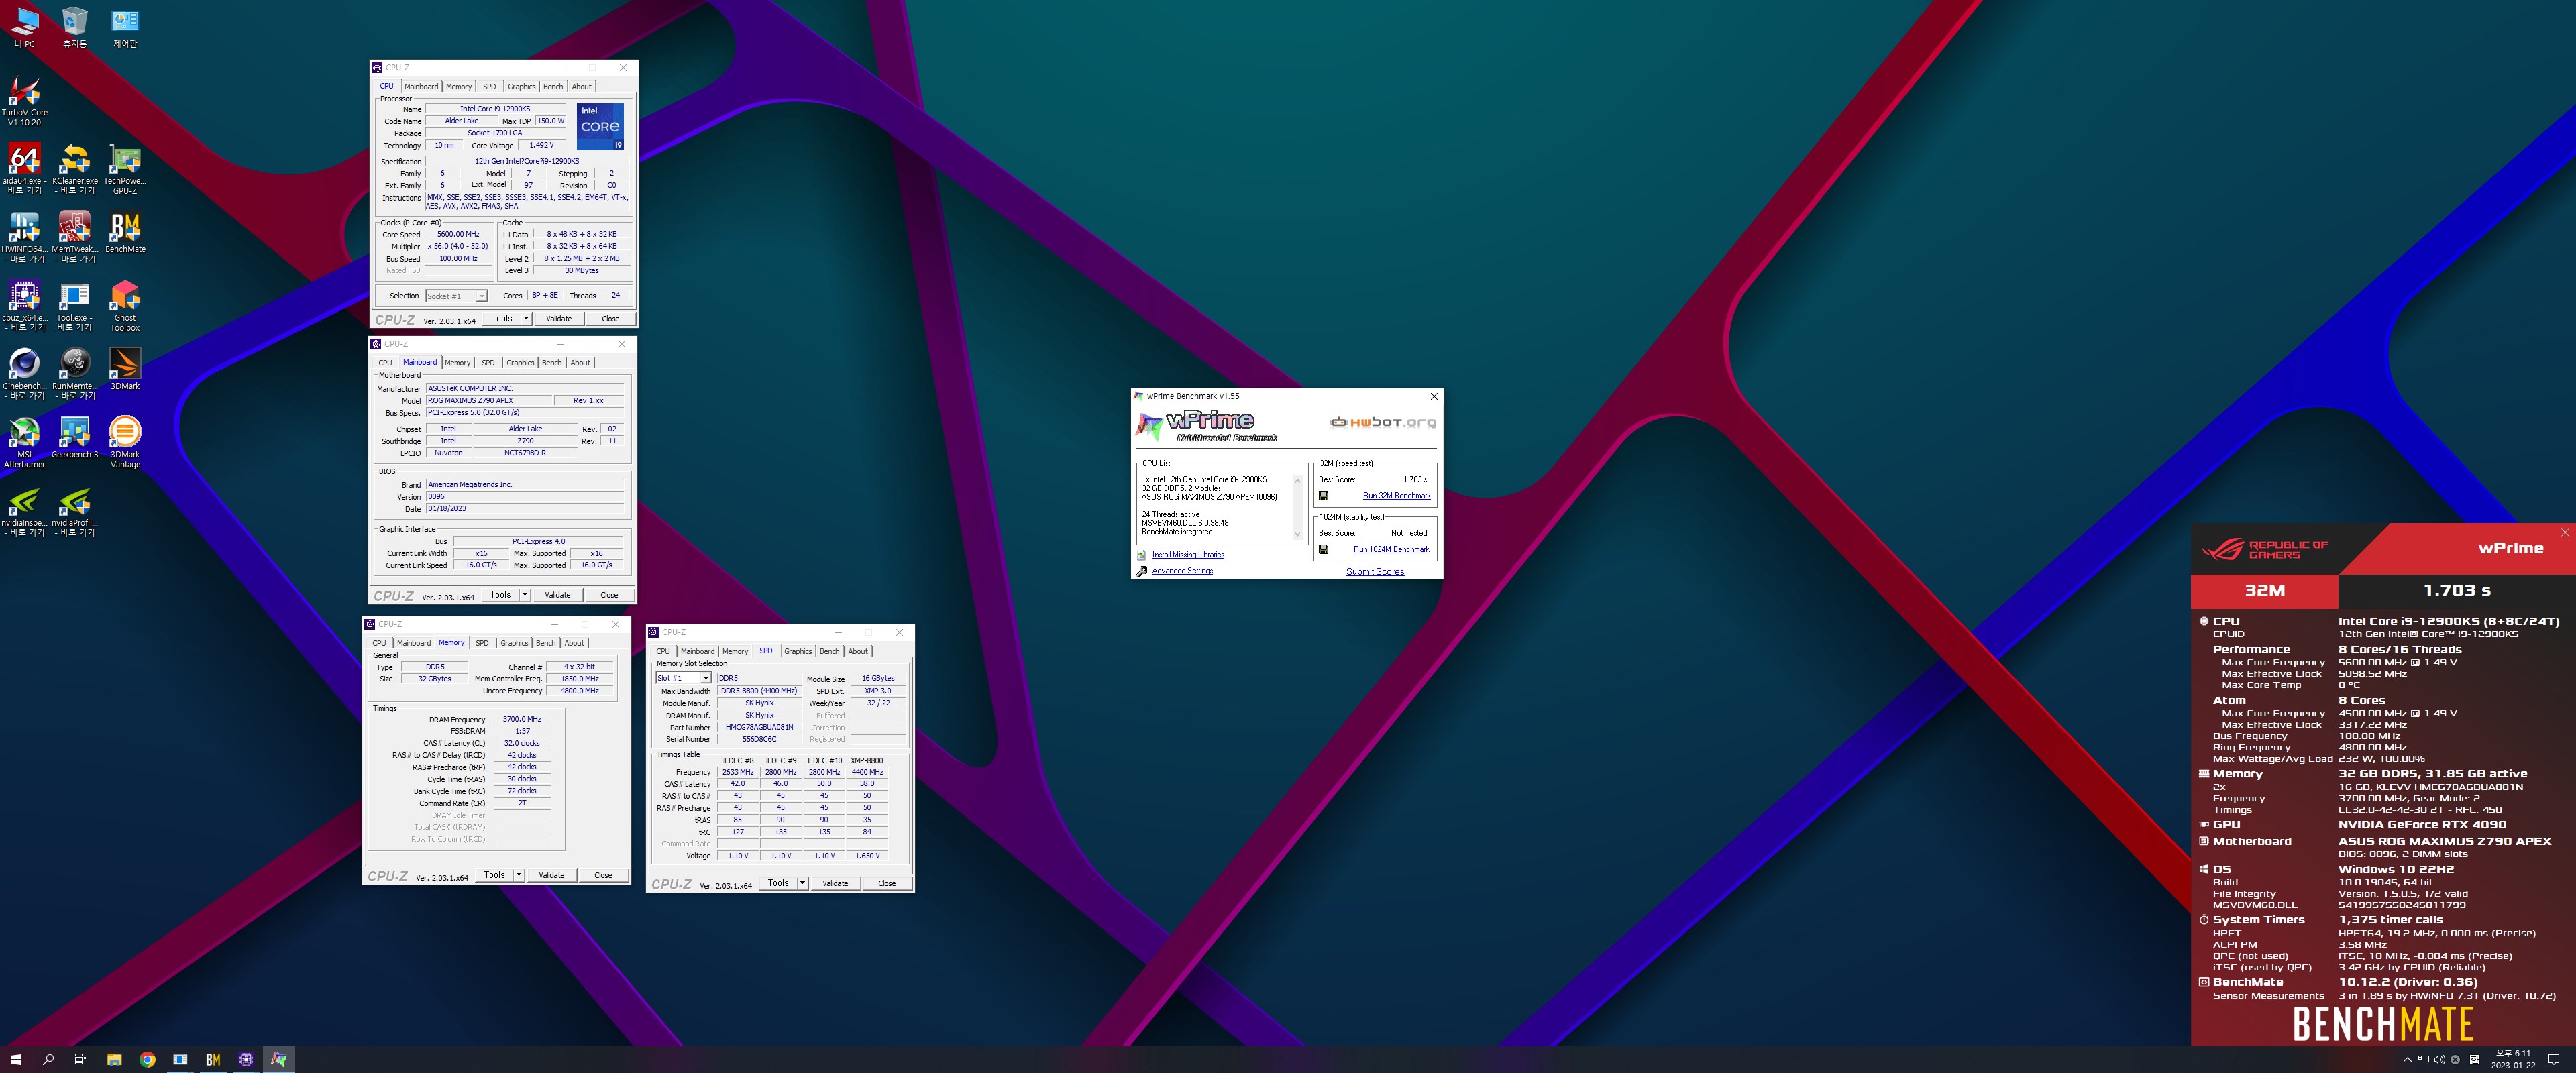The image size is (2576, 1073).
Task: Open the 3DMark Vantage desktop shortcut
Action: pos(125,442)
